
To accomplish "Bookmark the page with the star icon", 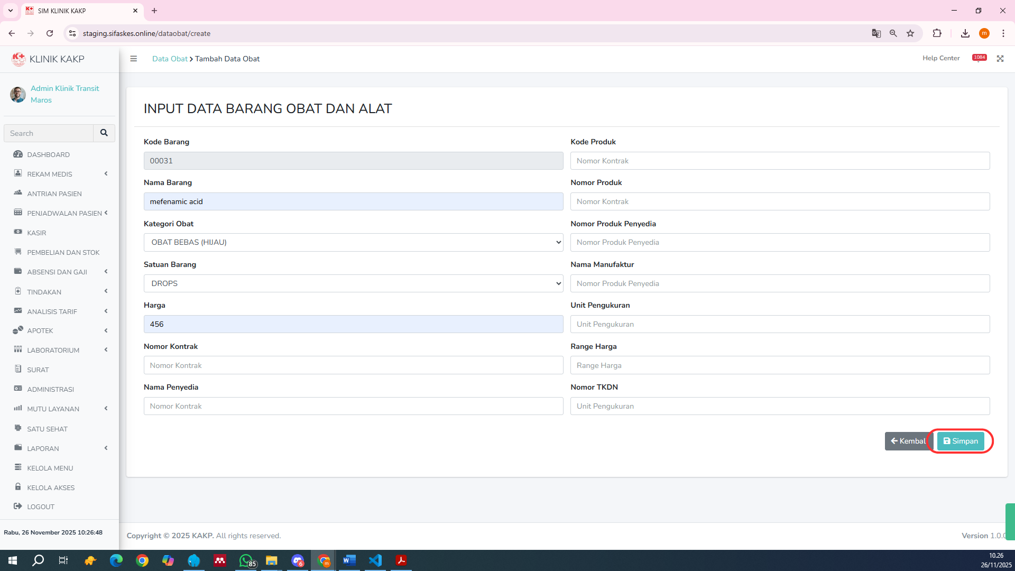I will click(x=910, y=33).
